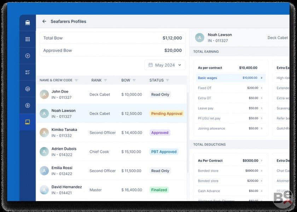Expand the Basic wages row chevron
Viewport: 297px width, 212px height.
pos(262,78)
